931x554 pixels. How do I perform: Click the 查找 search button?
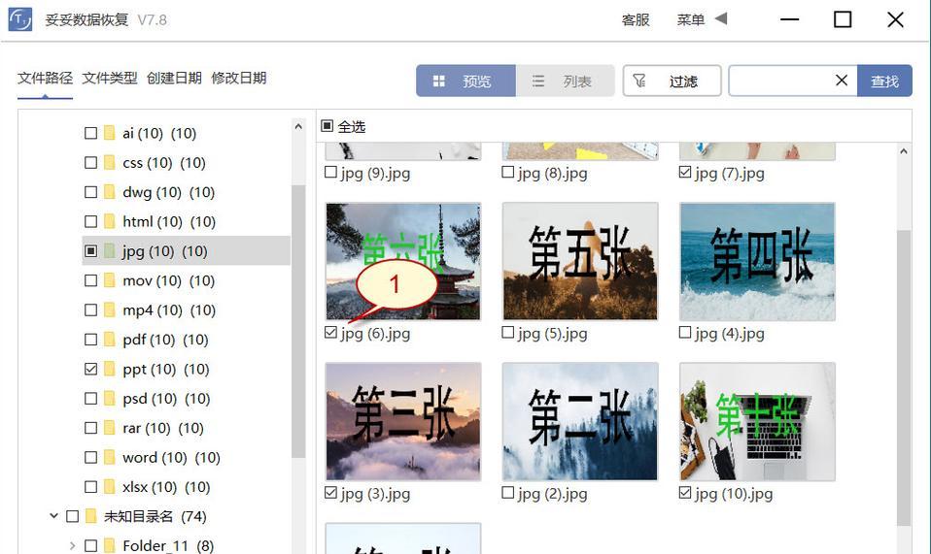[884, 81]
